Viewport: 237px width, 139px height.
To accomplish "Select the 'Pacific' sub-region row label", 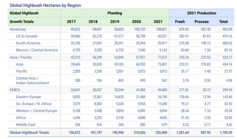I will click(x=21, y=71).
